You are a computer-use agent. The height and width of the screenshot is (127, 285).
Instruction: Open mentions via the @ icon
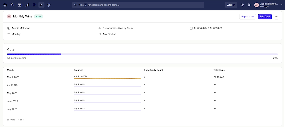[242, 5]
